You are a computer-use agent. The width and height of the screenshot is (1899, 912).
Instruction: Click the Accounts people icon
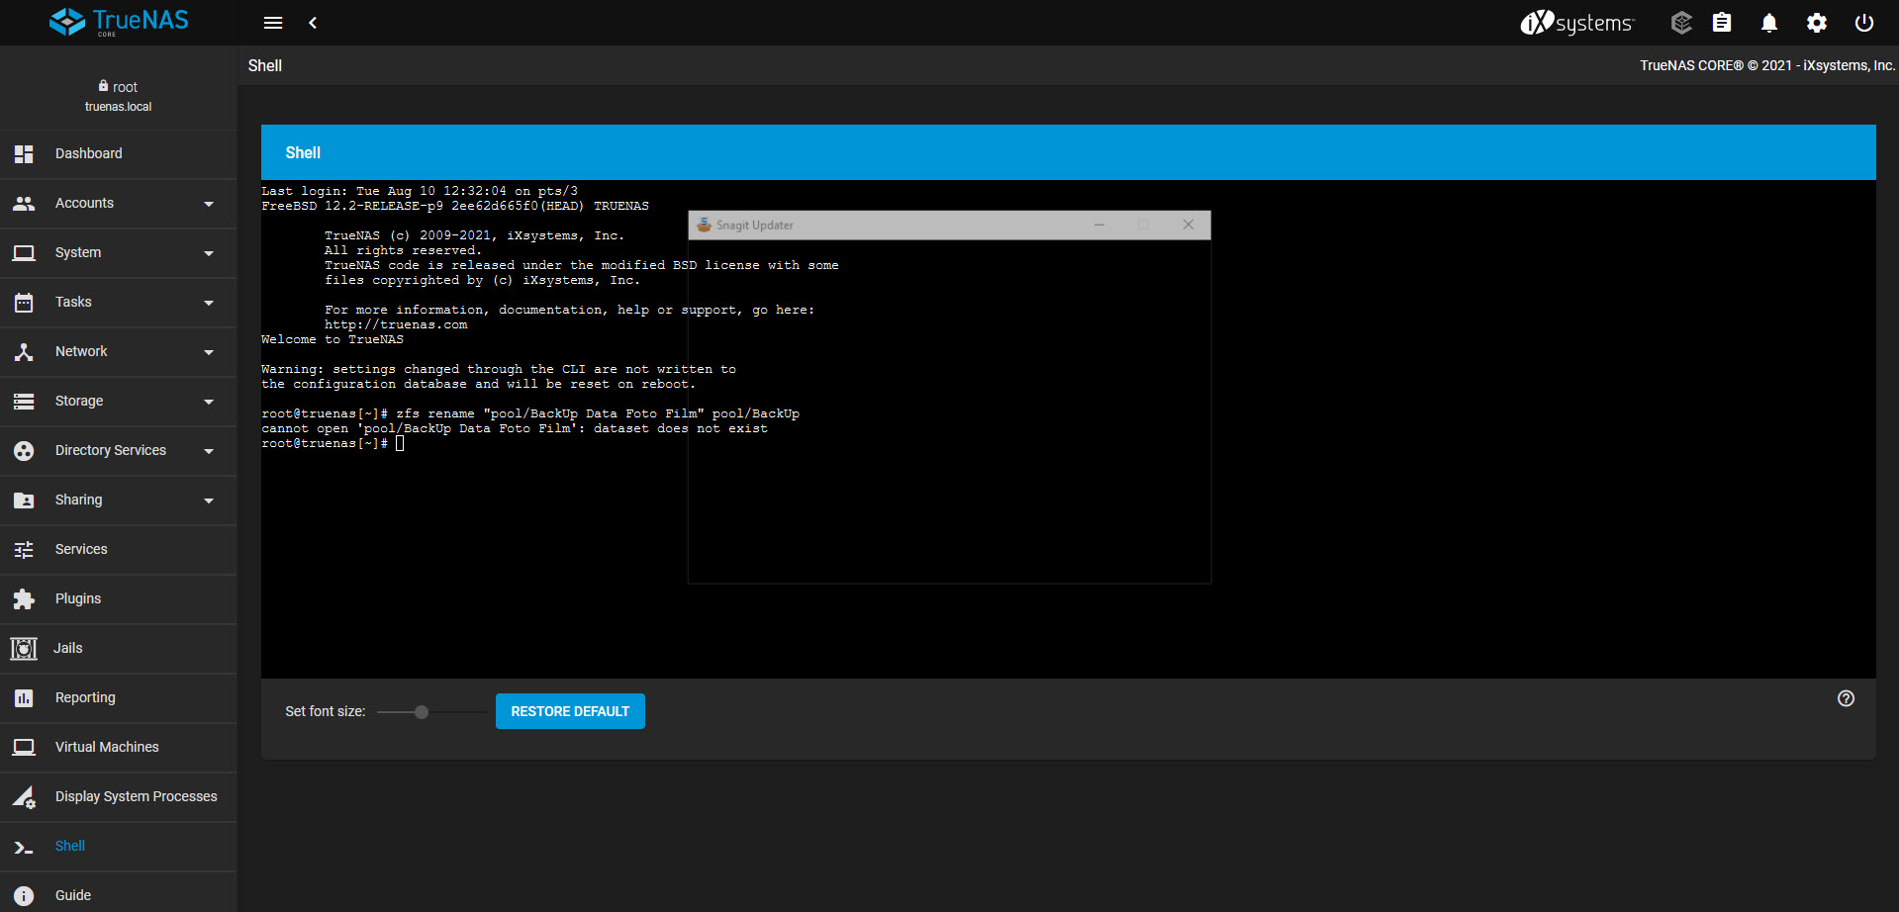(x=24, y=203)
